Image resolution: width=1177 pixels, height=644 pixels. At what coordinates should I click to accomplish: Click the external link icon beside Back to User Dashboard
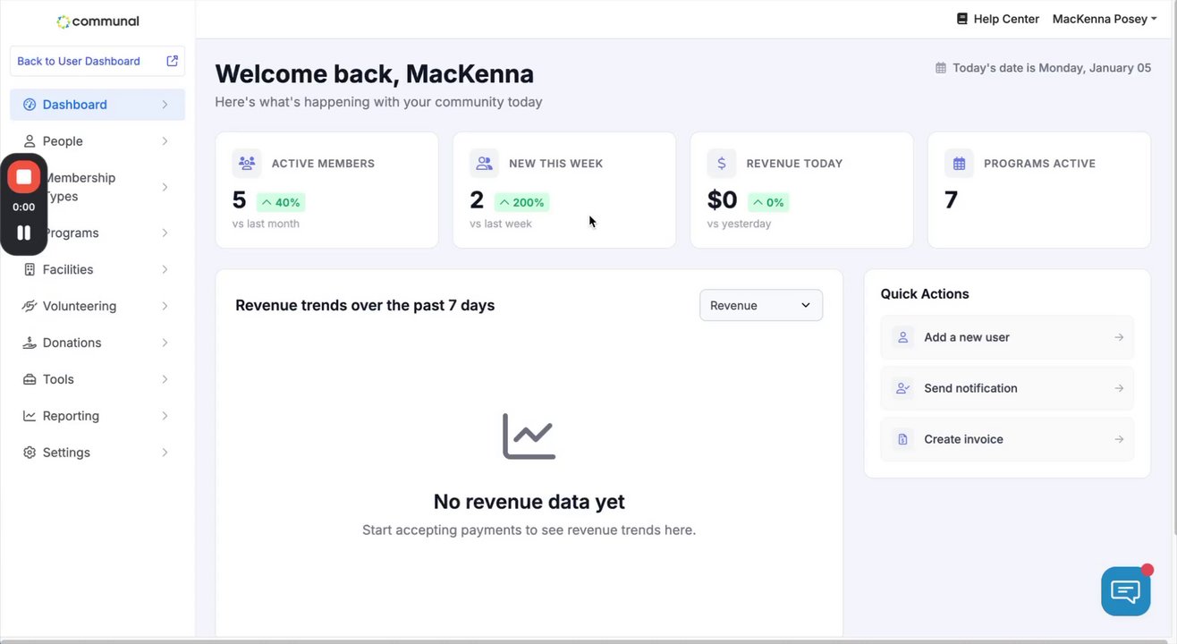pyautogui.click(x=173, y=61)
